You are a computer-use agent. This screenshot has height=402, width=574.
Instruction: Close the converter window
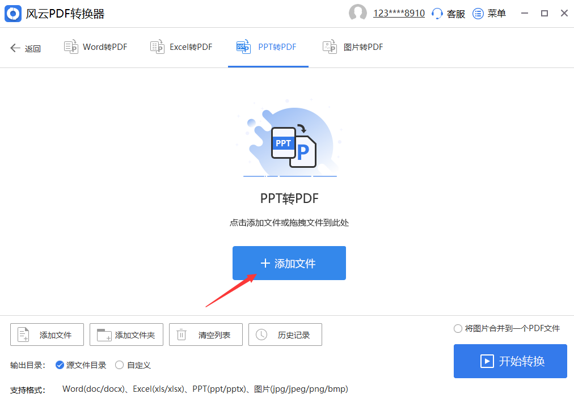(x=564, y=13)
